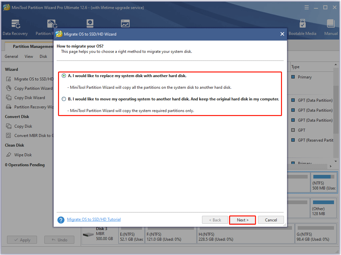Click the Migrate OS to SSD/HD sidebar icon
This screenshot has width=341, height=255.
tap(8, 79)
